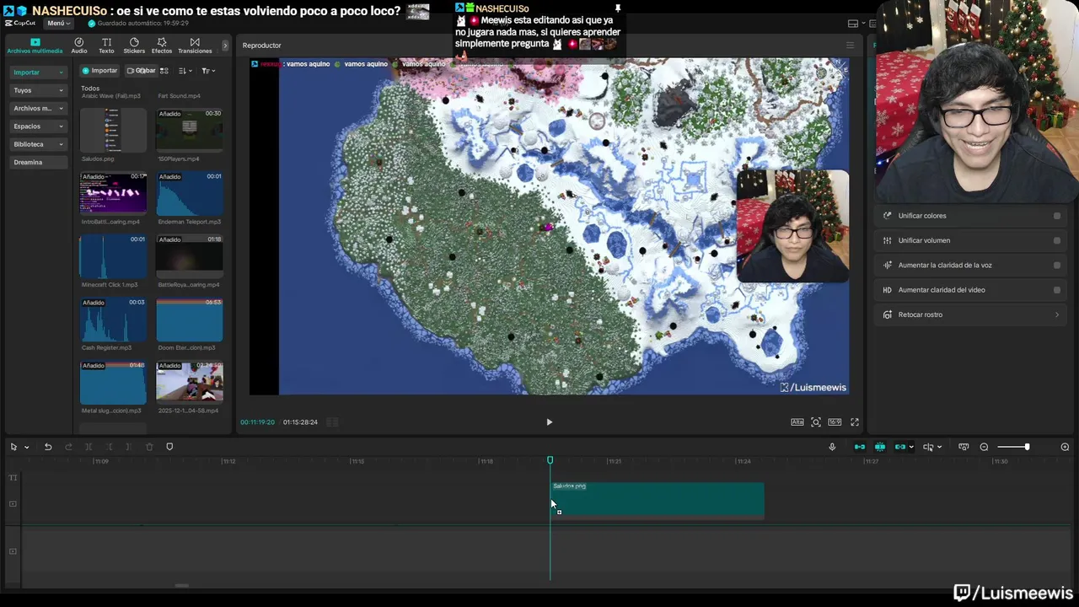Image resolution: width=1079 pixels, height=607 pixels.
Task: Redo the last undone edit
Action: pos(68,447)
